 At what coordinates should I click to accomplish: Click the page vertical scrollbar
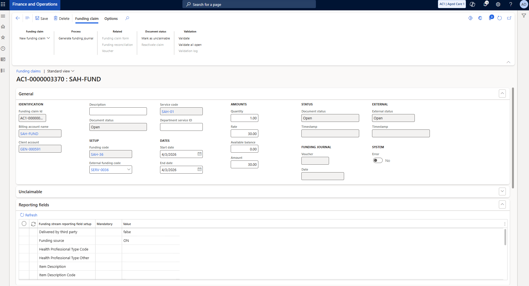click(x=513, y=138)
